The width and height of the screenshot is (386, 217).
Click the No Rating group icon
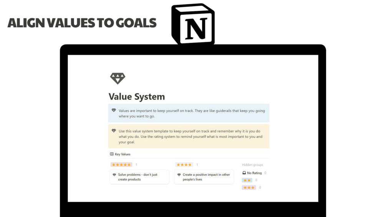[x=244, y=173]
